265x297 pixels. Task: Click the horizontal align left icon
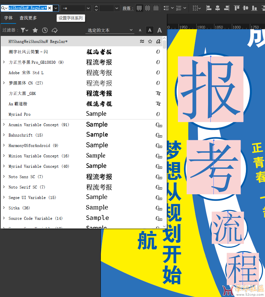click(x=209, y=8)
